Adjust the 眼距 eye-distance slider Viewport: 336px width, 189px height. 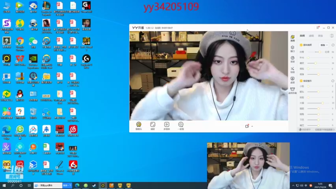point(318,108)
